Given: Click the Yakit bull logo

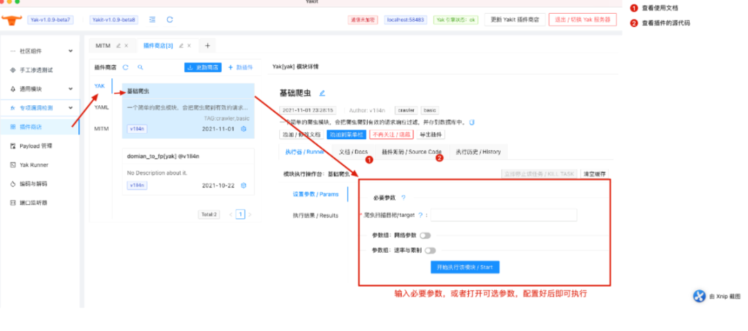Looking at the screenshot, I should pos(12,20).
